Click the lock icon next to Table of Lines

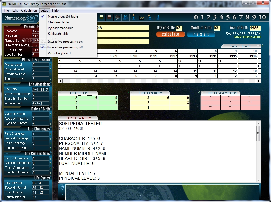click(57, 92)
